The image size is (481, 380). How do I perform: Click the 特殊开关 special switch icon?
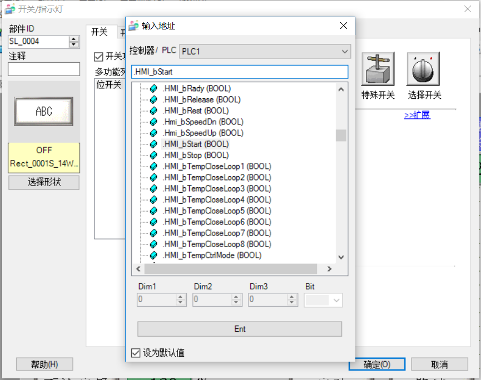click(378, 69)
